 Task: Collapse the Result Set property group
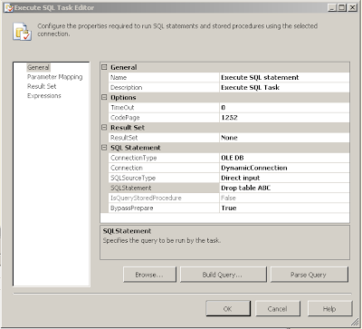pos(104,128)
